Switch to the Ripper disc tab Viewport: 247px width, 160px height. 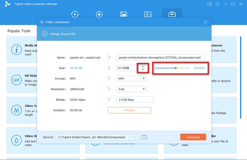pos(99,14)
